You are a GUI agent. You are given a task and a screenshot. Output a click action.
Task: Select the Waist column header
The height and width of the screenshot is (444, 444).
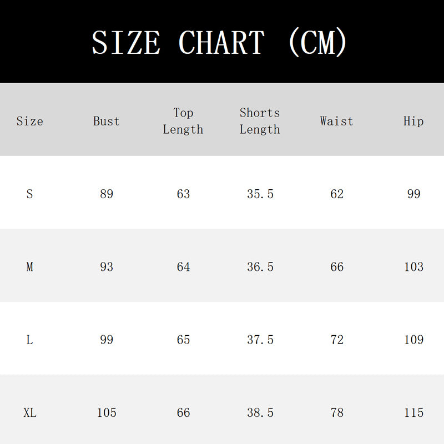(x=337, y=121)
